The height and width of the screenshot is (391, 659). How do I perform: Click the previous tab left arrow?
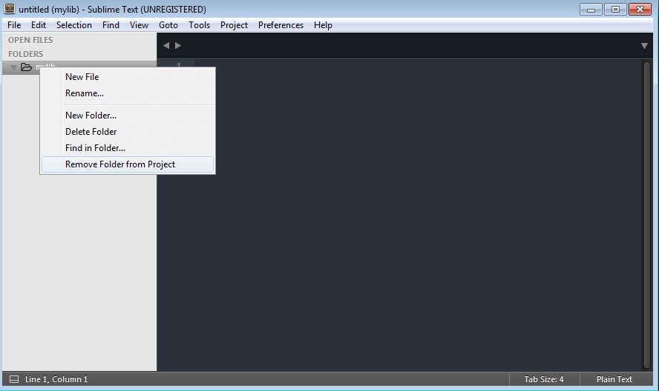pos(166,45)
